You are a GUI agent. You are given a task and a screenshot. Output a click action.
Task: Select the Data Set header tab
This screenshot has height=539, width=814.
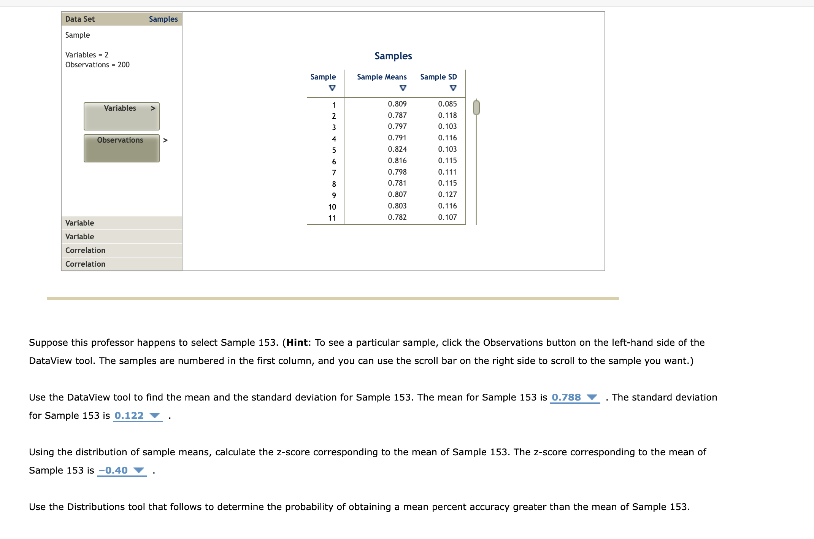tap(80, 19)
